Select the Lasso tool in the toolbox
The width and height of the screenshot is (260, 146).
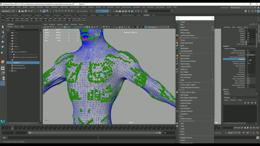3,32
